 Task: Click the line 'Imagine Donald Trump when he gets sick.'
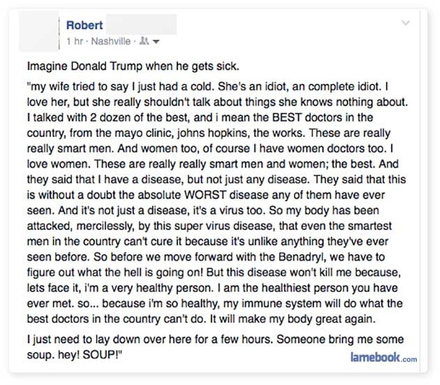click(133, 66)
